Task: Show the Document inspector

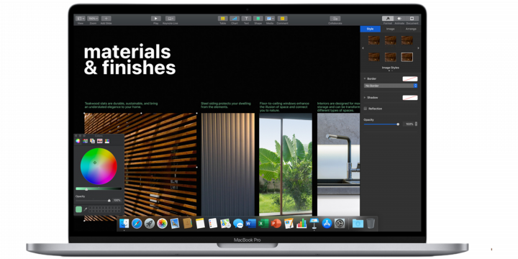Action: [x=412, y=19]
